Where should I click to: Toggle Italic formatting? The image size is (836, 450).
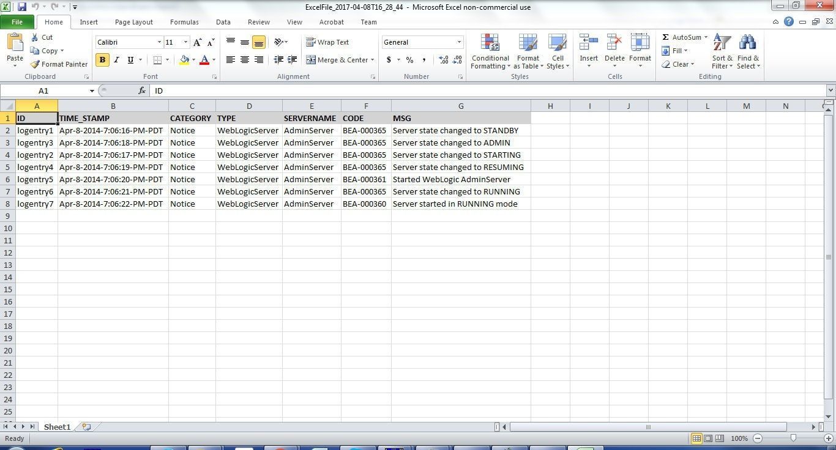pos(116,60)
